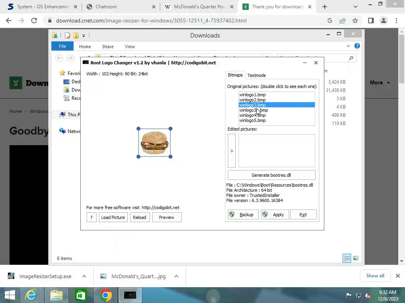This screenshot has height=303, width=405.
Task: Open the View ribbon tab in Downloads window
Action: (x=130, y=47)
